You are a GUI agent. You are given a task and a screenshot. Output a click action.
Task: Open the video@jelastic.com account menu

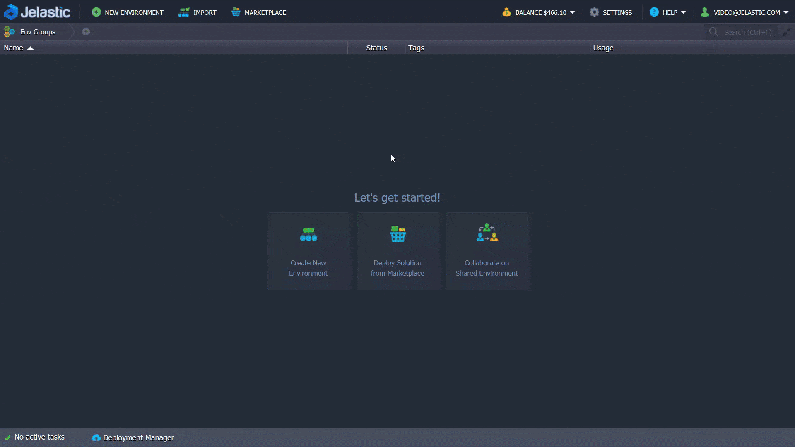744,12
